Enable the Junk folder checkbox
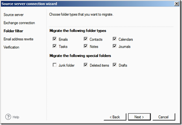The width and height of the screenshot is (182, 125). pyautogui.click(x=54, y=65)
